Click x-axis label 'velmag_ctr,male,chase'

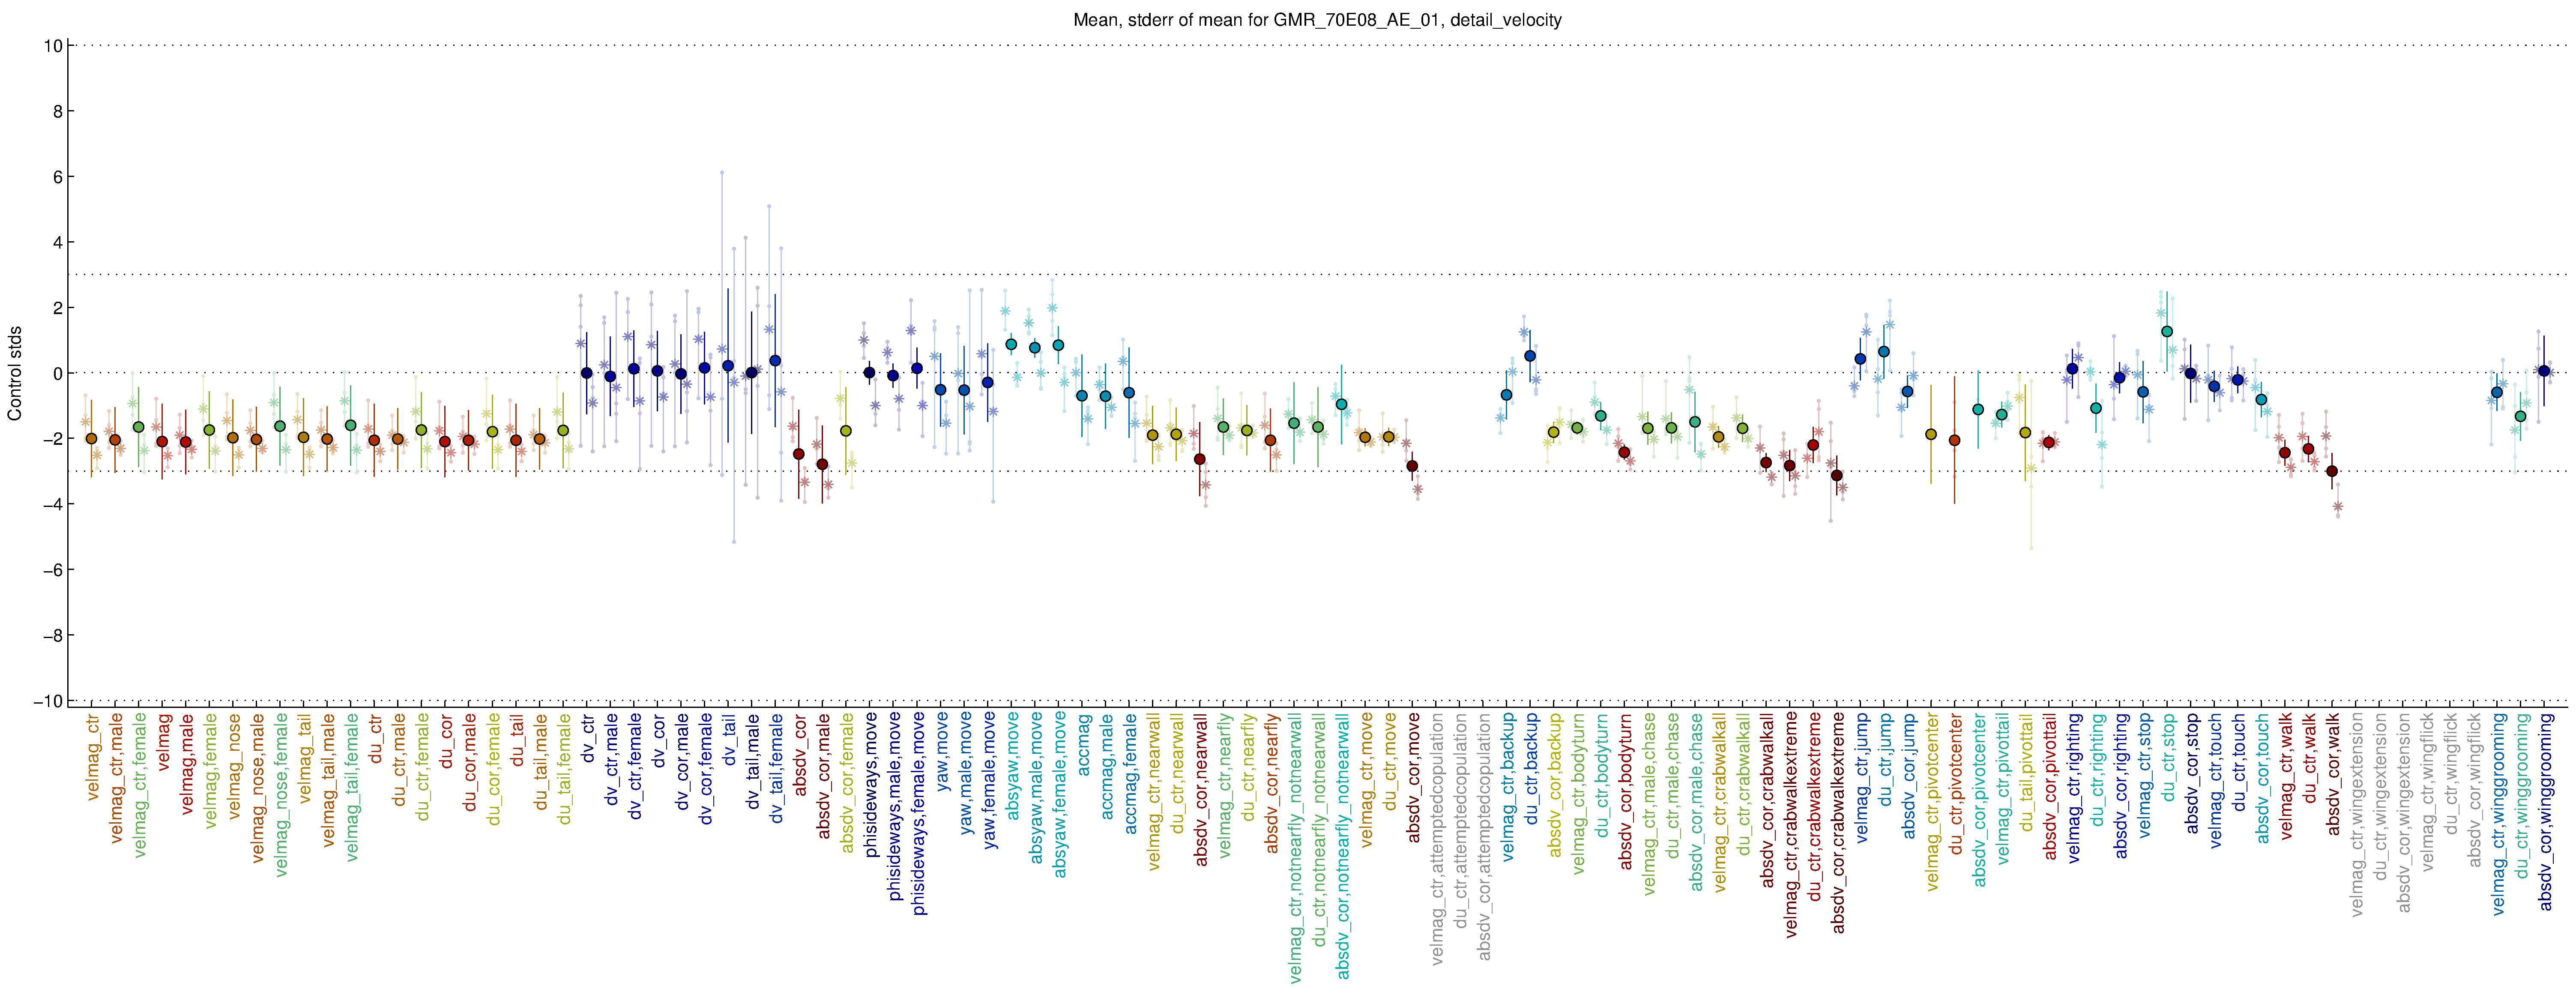1648,803
